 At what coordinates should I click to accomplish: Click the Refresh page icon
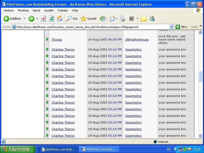pyautogui.click(x=52, y=19)
